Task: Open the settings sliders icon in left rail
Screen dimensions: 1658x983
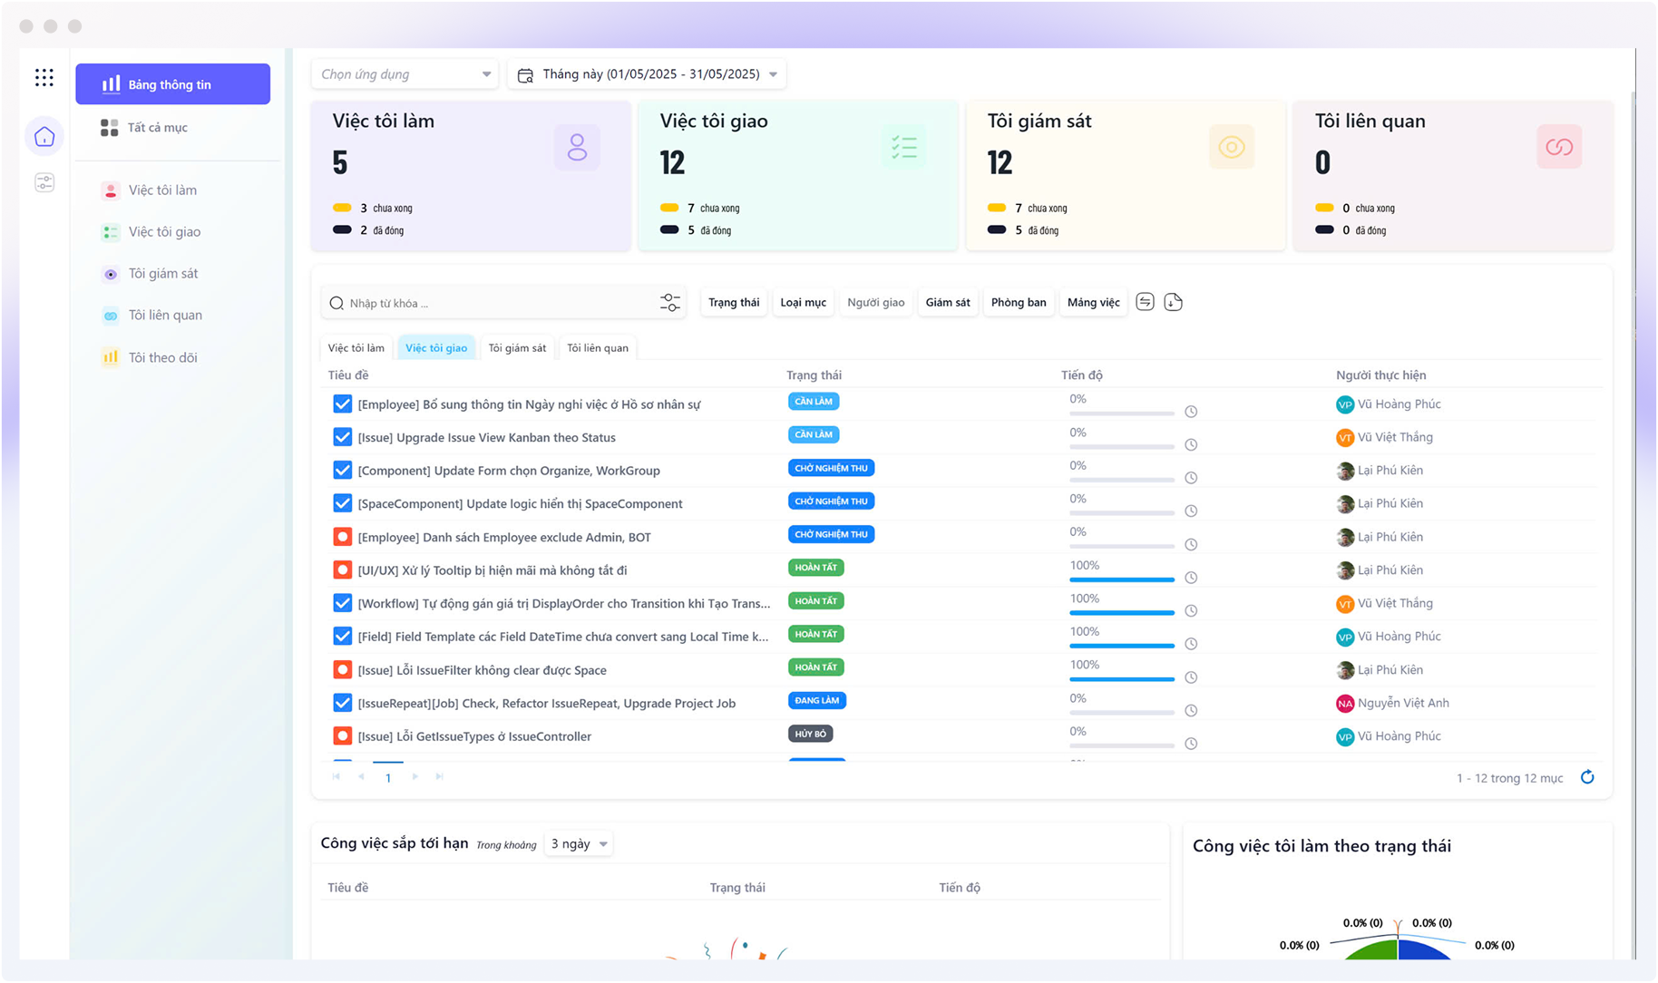Action: [44, 183]
